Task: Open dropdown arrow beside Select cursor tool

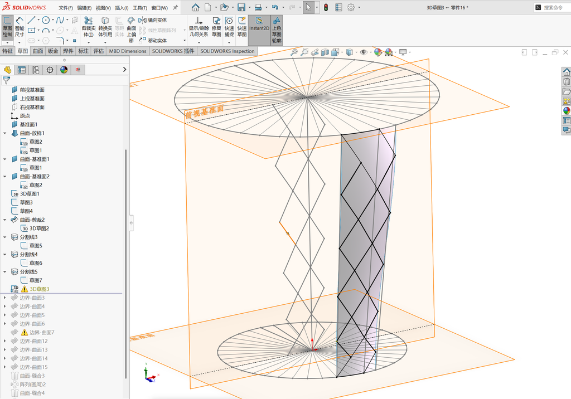Action: click(x=317, y=7)
